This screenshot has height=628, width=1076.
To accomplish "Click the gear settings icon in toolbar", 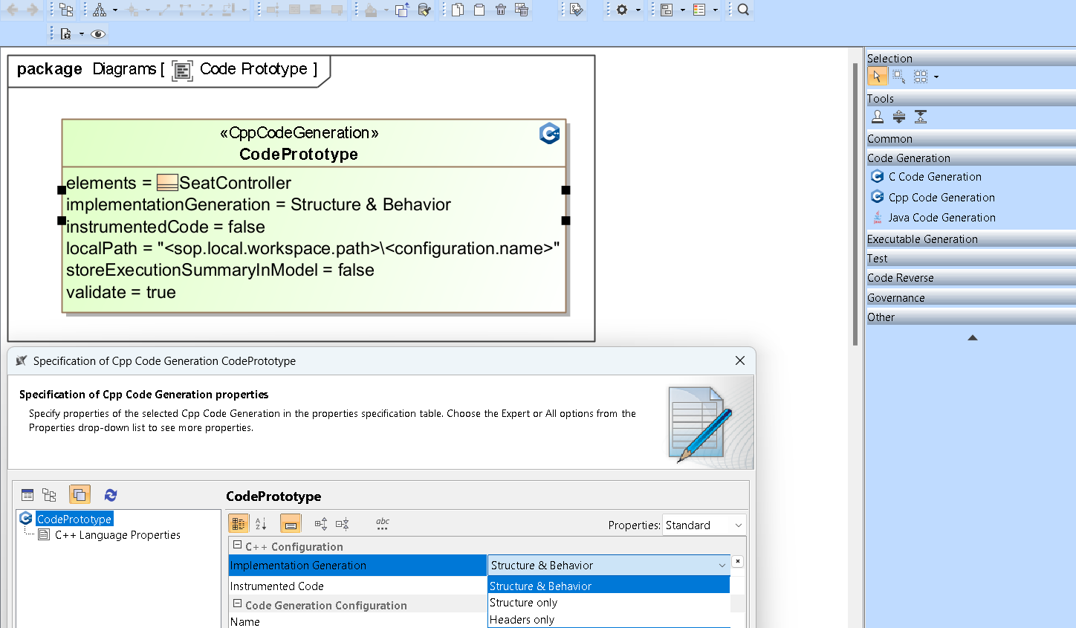I will (x=622, y=10).
